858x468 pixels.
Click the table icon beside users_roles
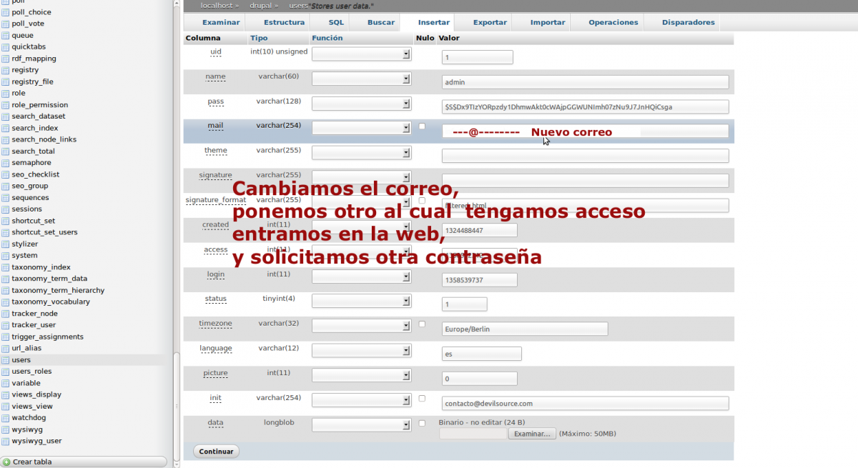pyautogui.click(x=6, y=372)
